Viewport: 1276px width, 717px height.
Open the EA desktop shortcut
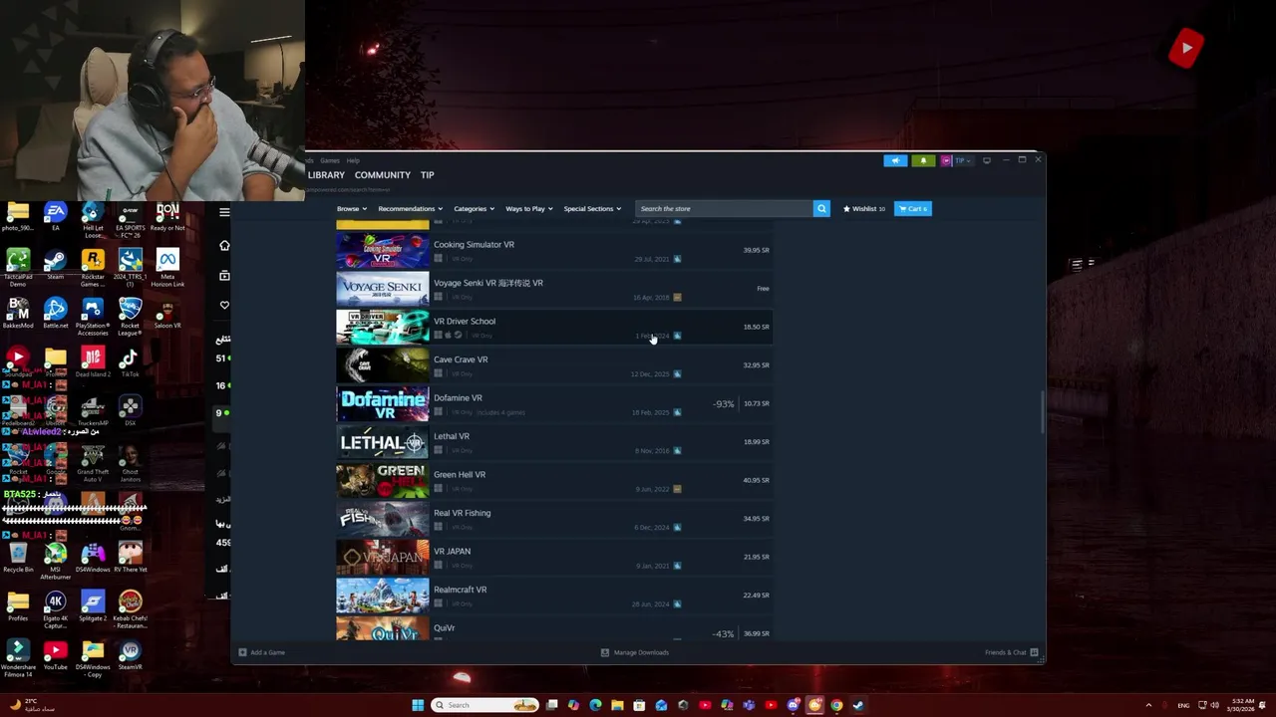coord(55,217)
